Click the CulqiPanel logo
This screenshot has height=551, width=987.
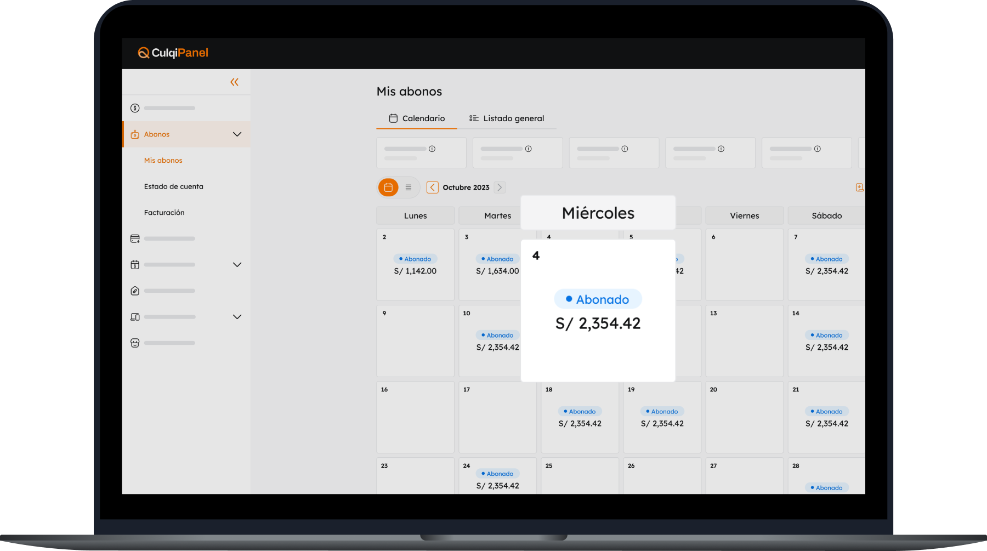click(173, 53)
